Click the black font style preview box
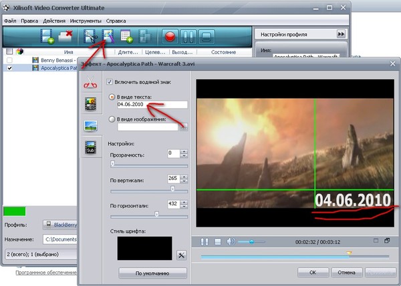Viewport: 401px width, 286px height. [144, 248]
